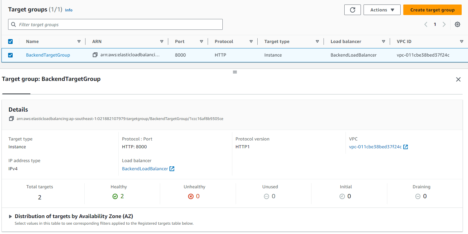Click HTTP protocol table cell
The image size is (468, 234).
221,55
